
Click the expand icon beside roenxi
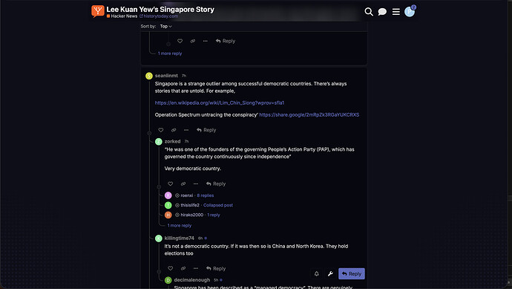[x=177, y=195]
